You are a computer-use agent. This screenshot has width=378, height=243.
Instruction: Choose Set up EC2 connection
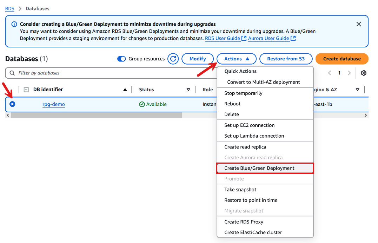pyautogui.click(x=265, y=125)
